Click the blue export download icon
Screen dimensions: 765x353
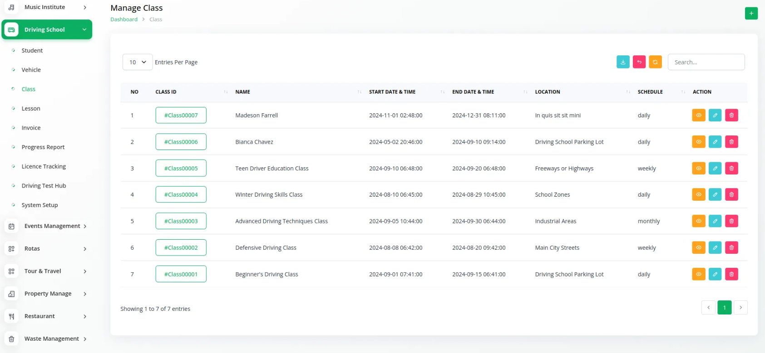click(x=623, y=62)
